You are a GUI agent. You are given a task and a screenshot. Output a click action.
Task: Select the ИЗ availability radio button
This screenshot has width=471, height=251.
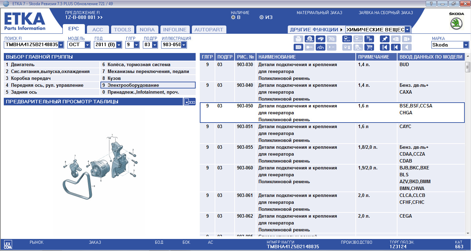(261, 17)
